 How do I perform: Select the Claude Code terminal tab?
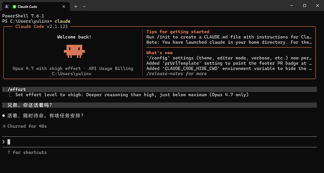(x=36, y=7)
